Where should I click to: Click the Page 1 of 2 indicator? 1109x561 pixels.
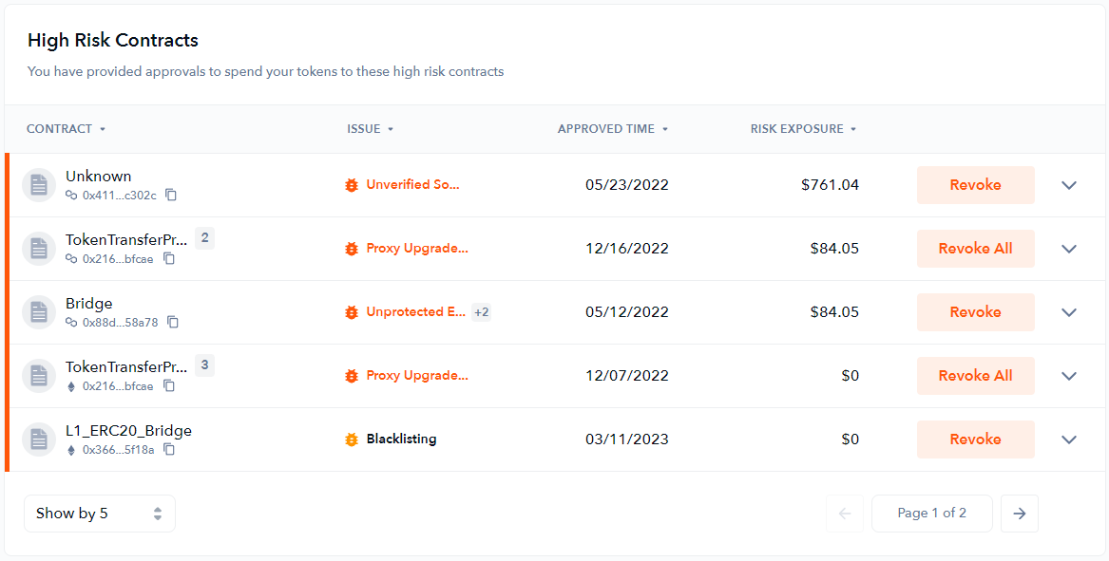pos(931,514)
